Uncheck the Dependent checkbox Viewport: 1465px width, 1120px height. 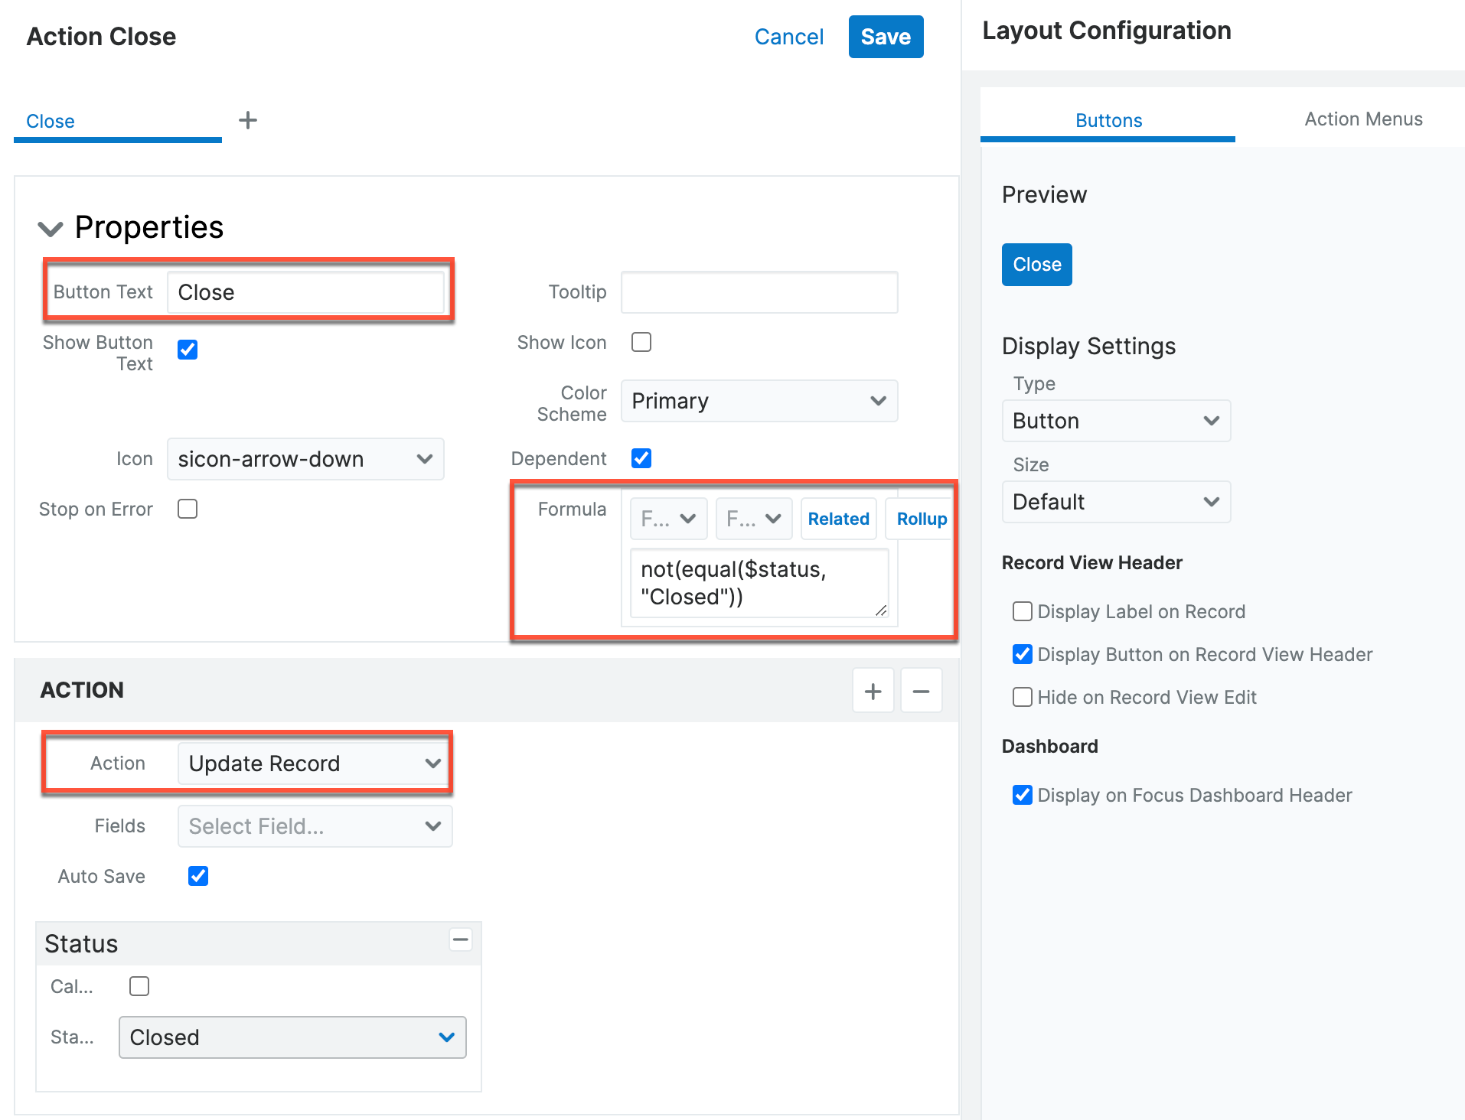click(641, 458)
